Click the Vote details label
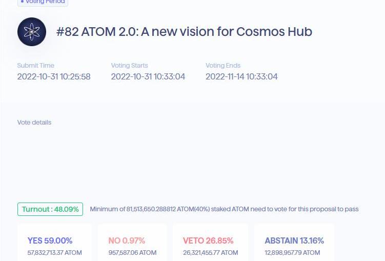Screen dimensions: 385x261 coord(34,123)
